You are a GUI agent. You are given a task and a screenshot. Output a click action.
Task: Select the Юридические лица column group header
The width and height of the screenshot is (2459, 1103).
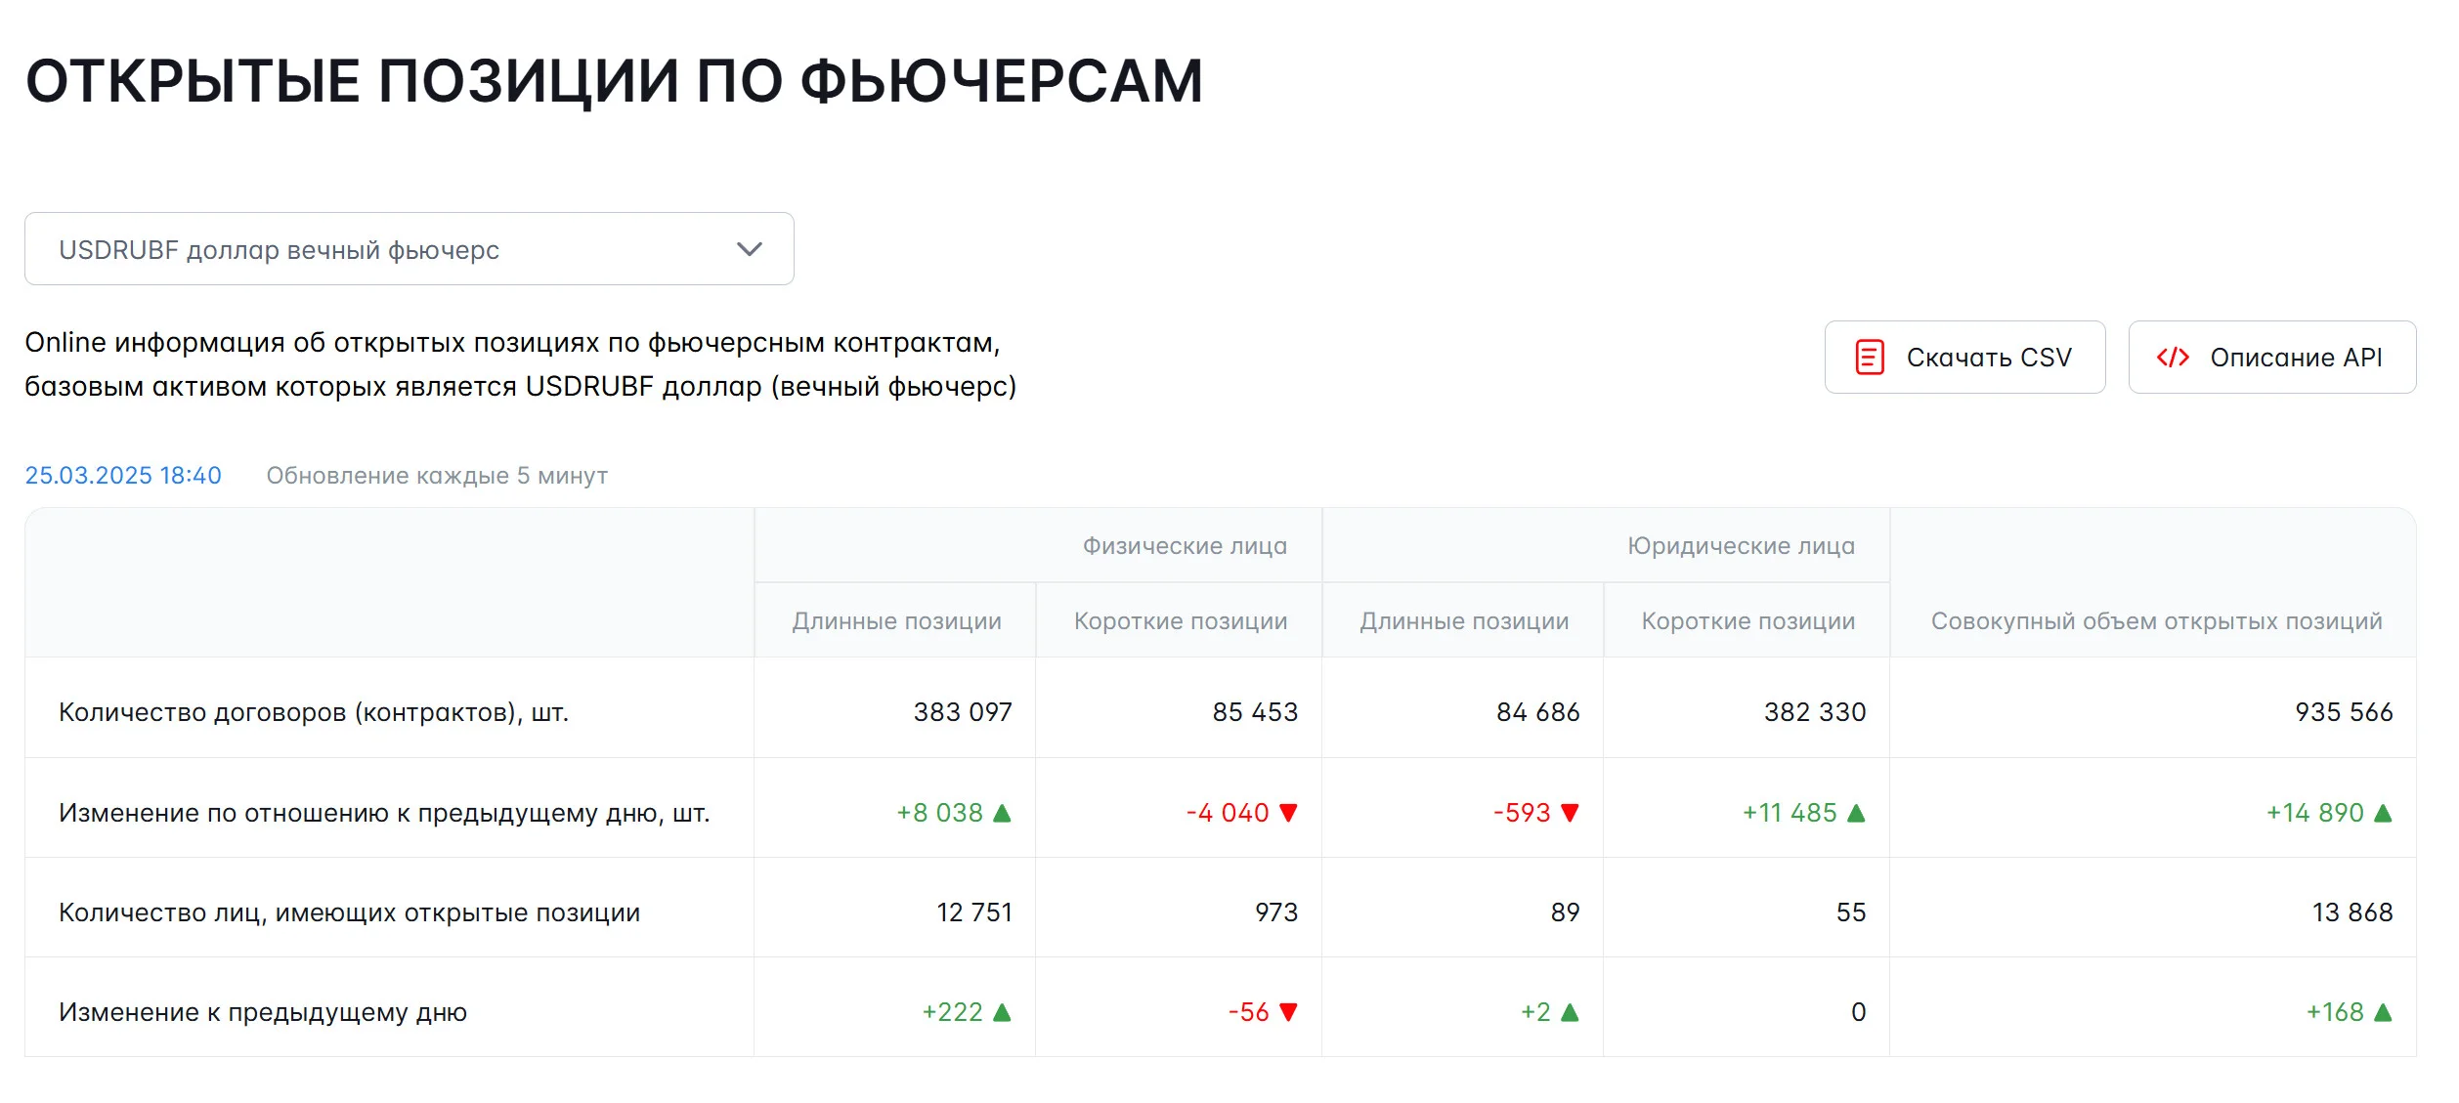coord(1741,546)
